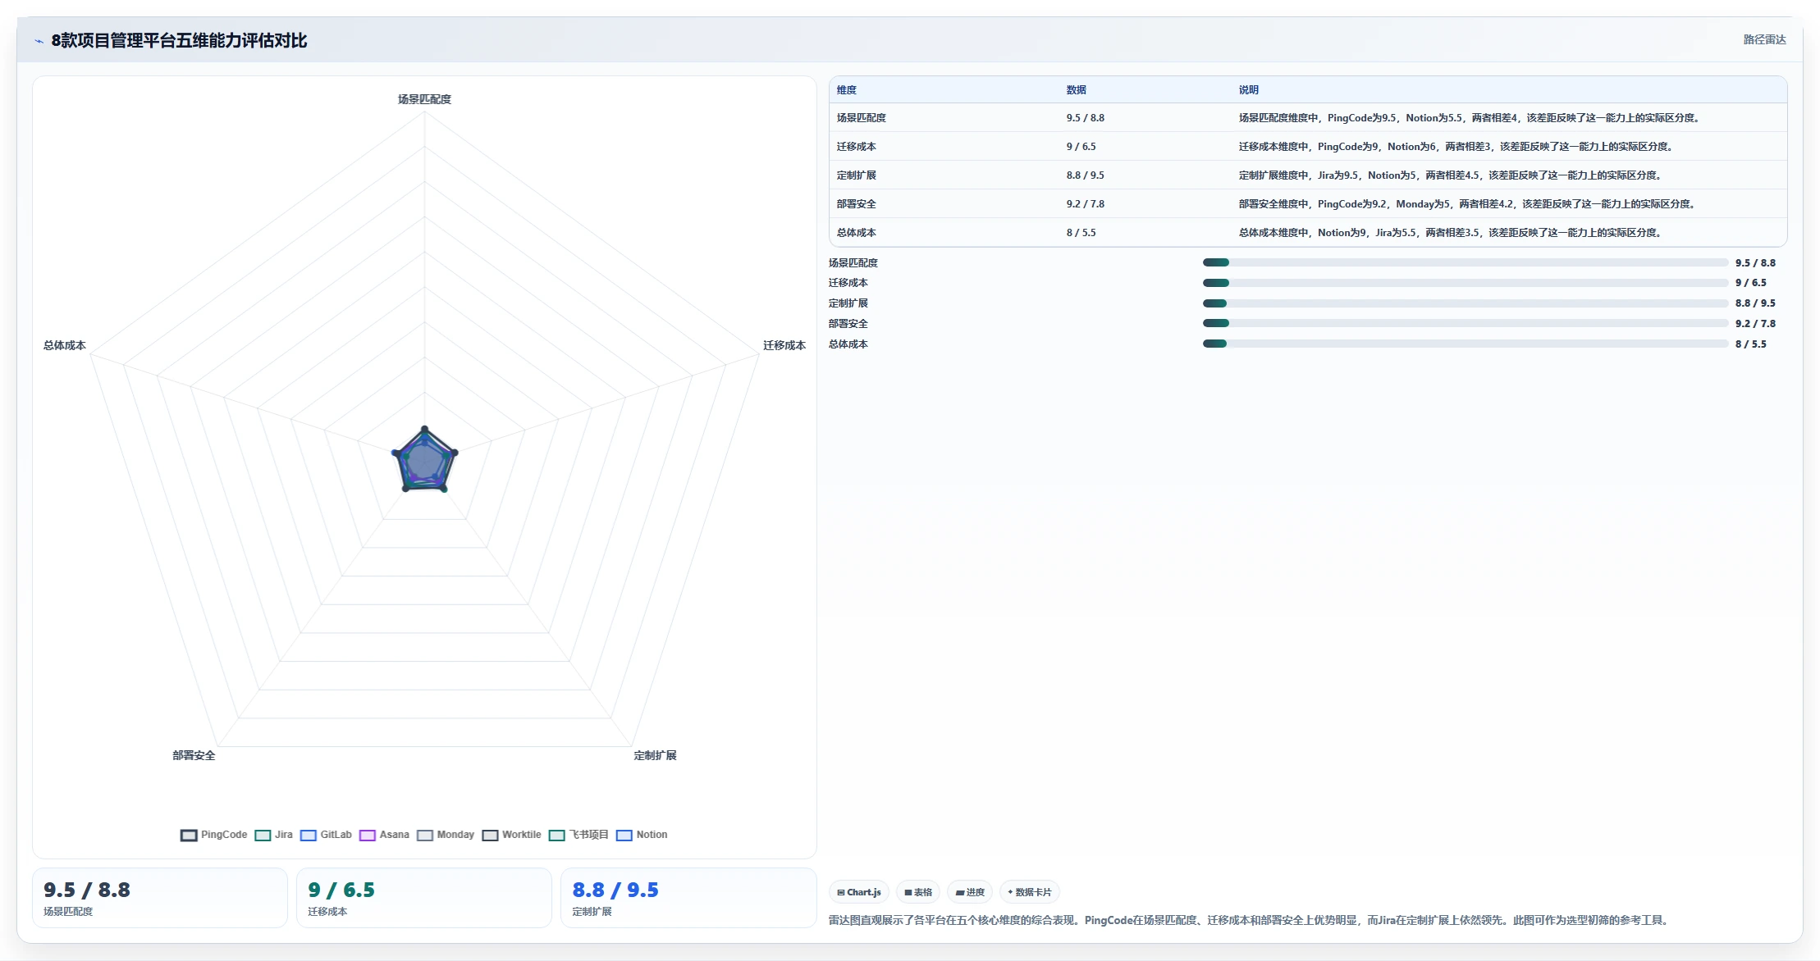
Task: Toggle the Worktile legend item
Action: click(511, 835)
